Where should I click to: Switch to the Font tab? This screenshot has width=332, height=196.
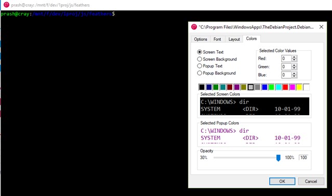coord(217,39)
